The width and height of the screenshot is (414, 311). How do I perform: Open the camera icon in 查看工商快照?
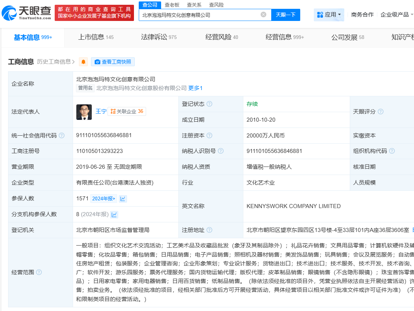point(97,62)
